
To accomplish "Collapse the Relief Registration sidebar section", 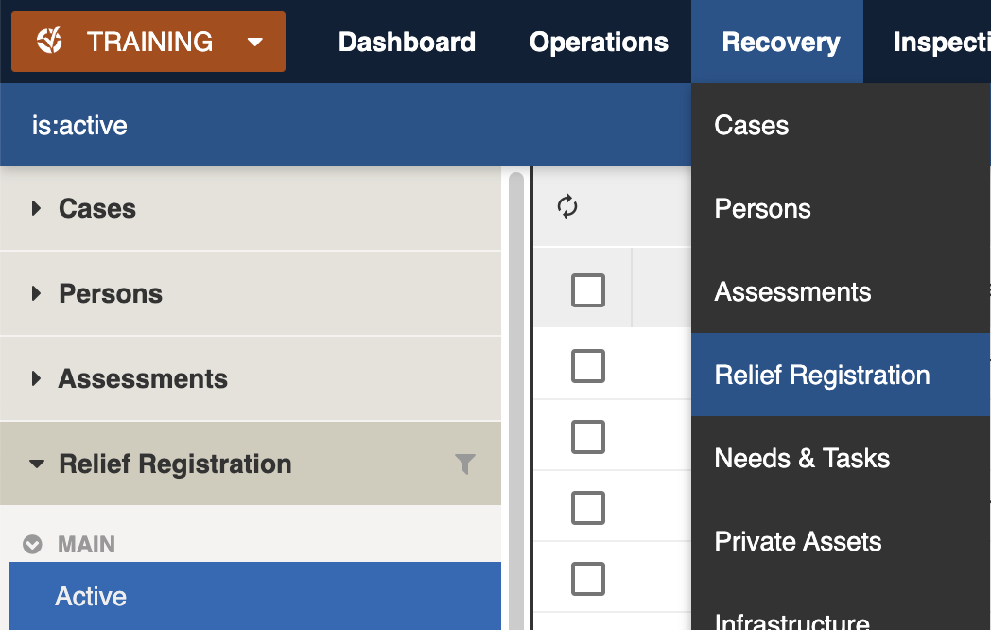I will [38, 464].
